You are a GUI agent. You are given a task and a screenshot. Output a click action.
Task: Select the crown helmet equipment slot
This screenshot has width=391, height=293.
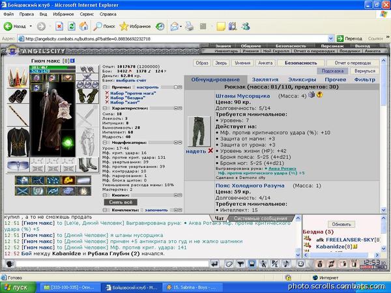pyautogui.click(x=18, y=77)
